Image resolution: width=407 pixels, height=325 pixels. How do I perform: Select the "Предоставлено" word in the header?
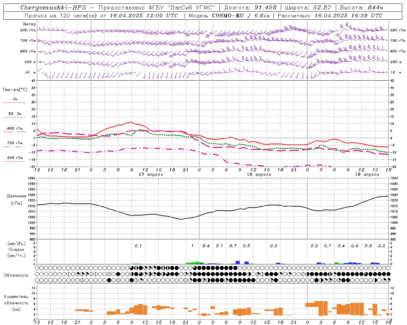tap(122, 8)
